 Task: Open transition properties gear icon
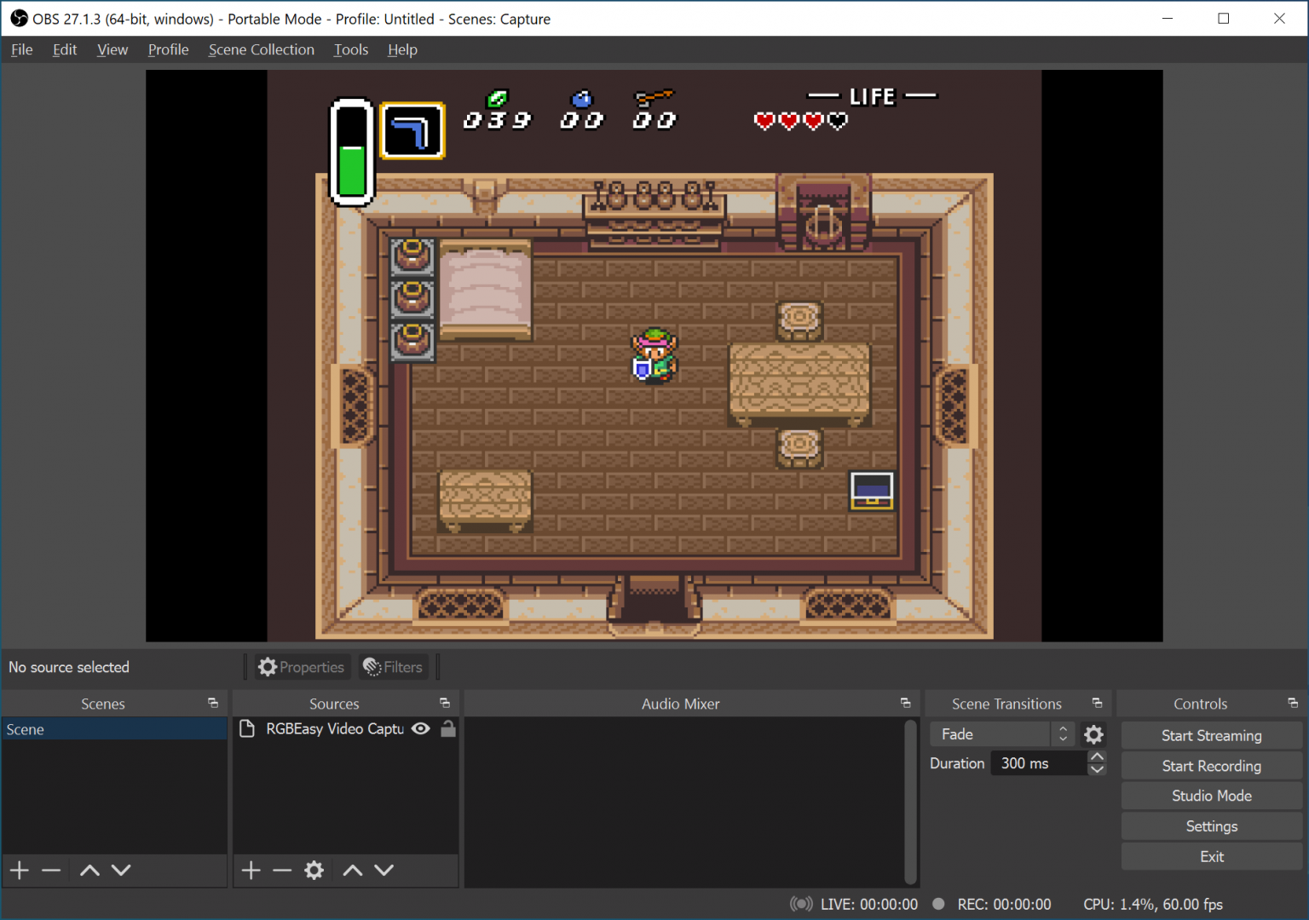tap(1094, 734)
